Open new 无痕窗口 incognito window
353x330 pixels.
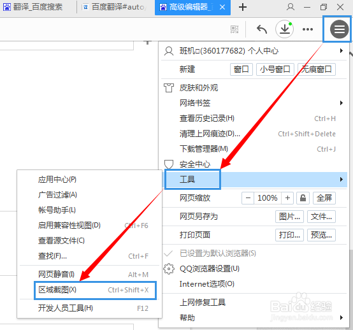(x=317, y=69)
